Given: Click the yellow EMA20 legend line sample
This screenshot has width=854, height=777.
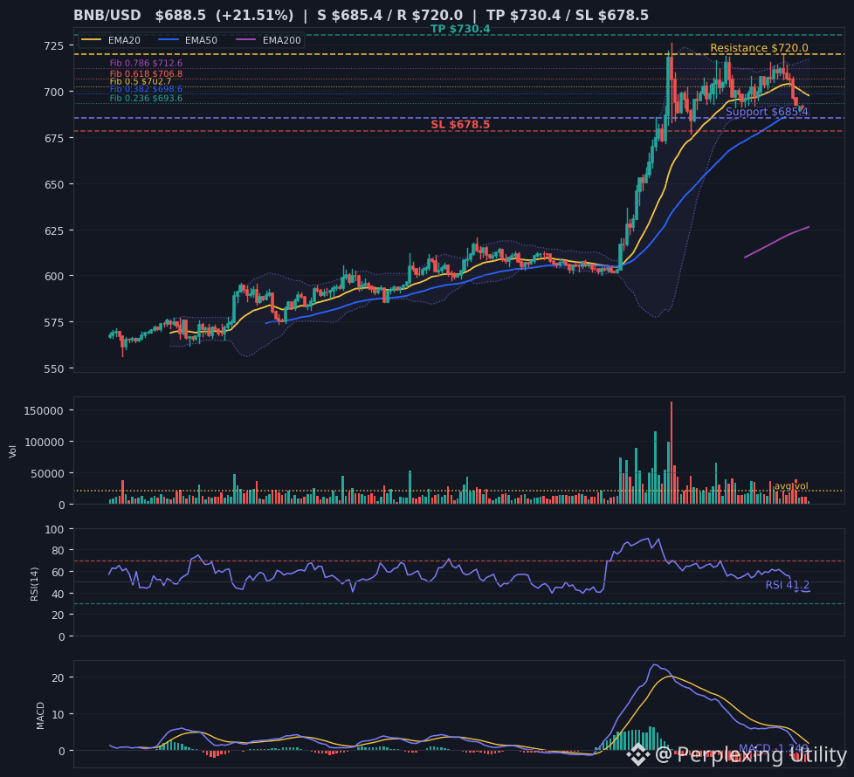Looking at the screenshot, I should (x=91, y=40).
